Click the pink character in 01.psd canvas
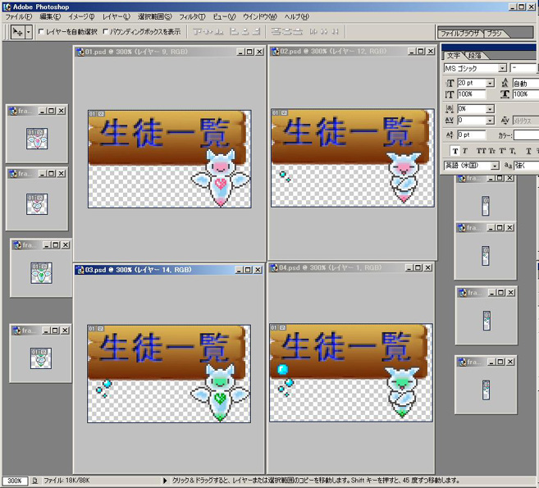The image size is (539, 488). coord(221,177)
